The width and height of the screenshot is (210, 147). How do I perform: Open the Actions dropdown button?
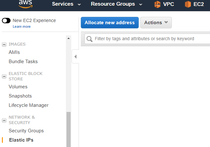click(156, 23)
